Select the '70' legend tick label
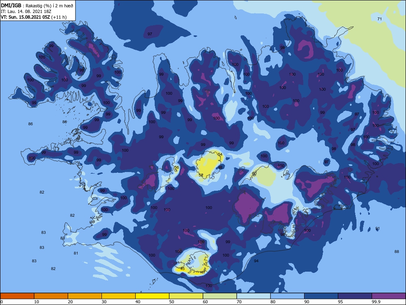 pos(239,302)
